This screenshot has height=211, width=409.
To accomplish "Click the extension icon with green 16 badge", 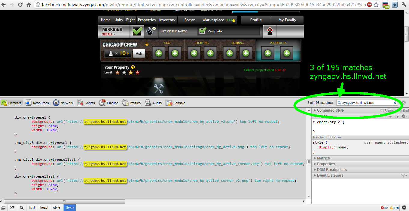I will point(386,5).
